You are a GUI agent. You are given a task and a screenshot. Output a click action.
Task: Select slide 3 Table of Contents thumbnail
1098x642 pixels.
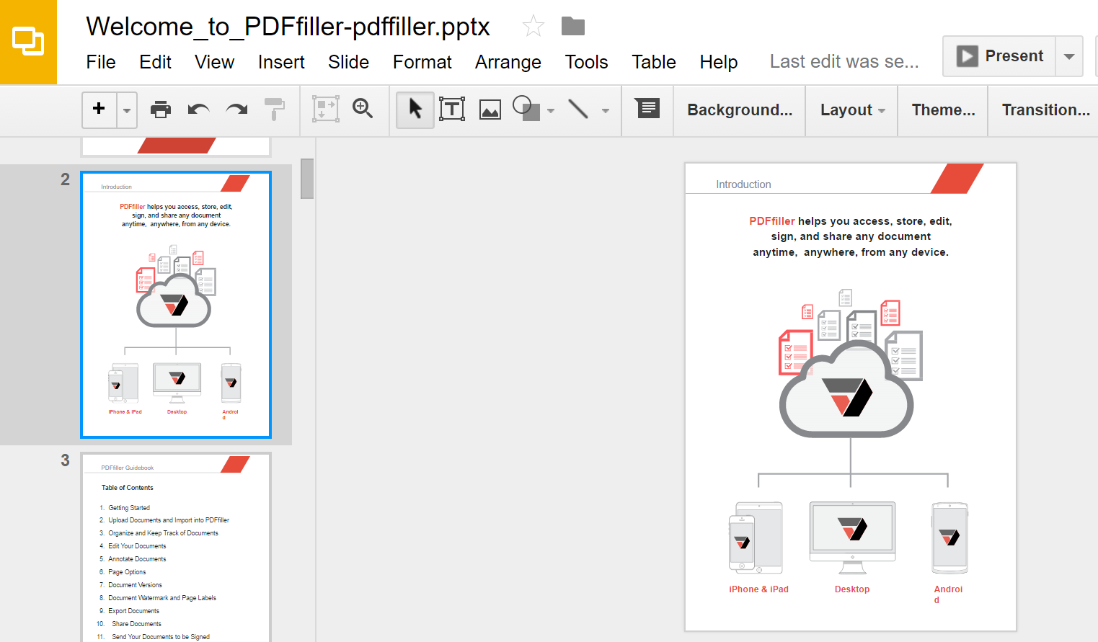point(176,548)
